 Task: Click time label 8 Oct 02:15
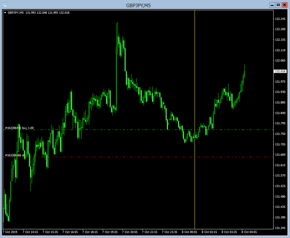[x=209, y=232]
